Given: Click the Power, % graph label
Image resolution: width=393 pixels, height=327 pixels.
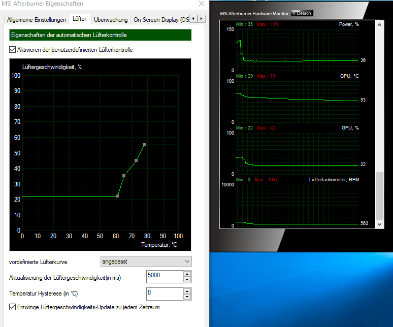Looking at the screenshot, I should click(349, 24).
